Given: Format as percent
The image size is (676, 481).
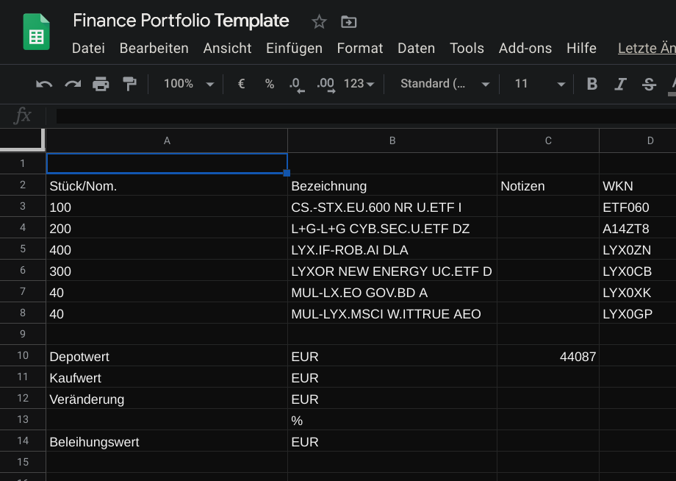Looking at the screenshot, I should click(x=270, y=84).
